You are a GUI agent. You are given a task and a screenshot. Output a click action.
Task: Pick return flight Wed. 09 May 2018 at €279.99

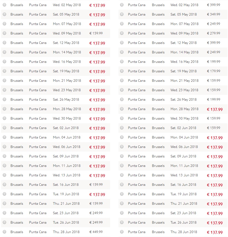point(122,33)
